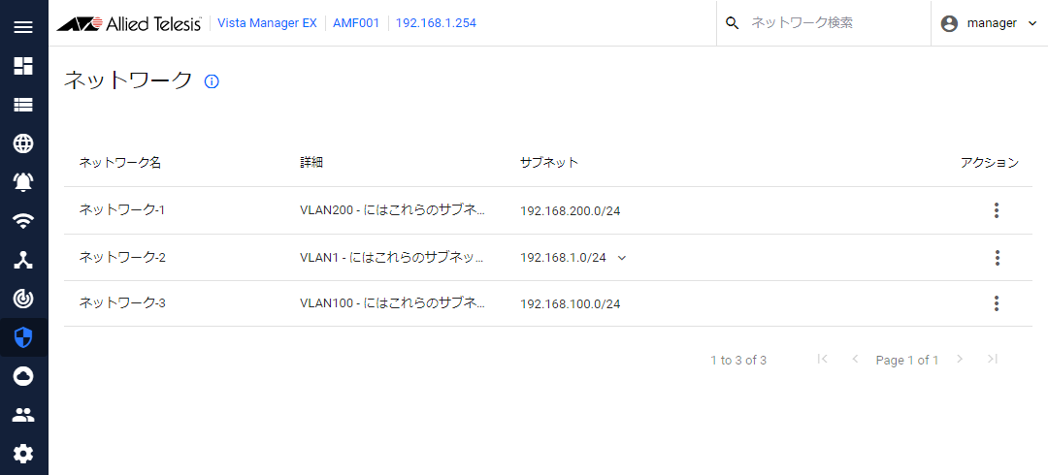Open the settings gear icon in sidebar
1048x475 pixels.
click(23, 453)
